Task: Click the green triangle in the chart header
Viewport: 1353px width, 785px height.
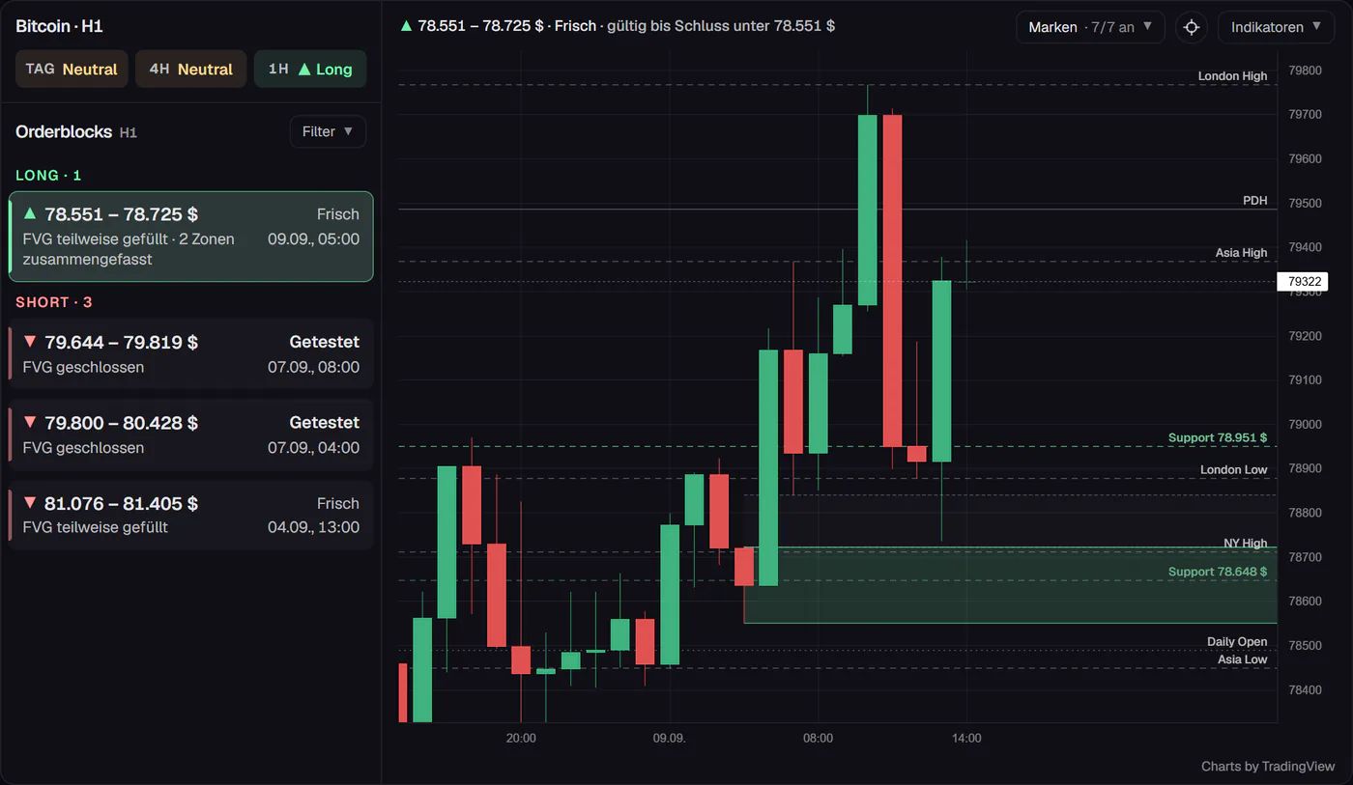Action: point(406,25)
